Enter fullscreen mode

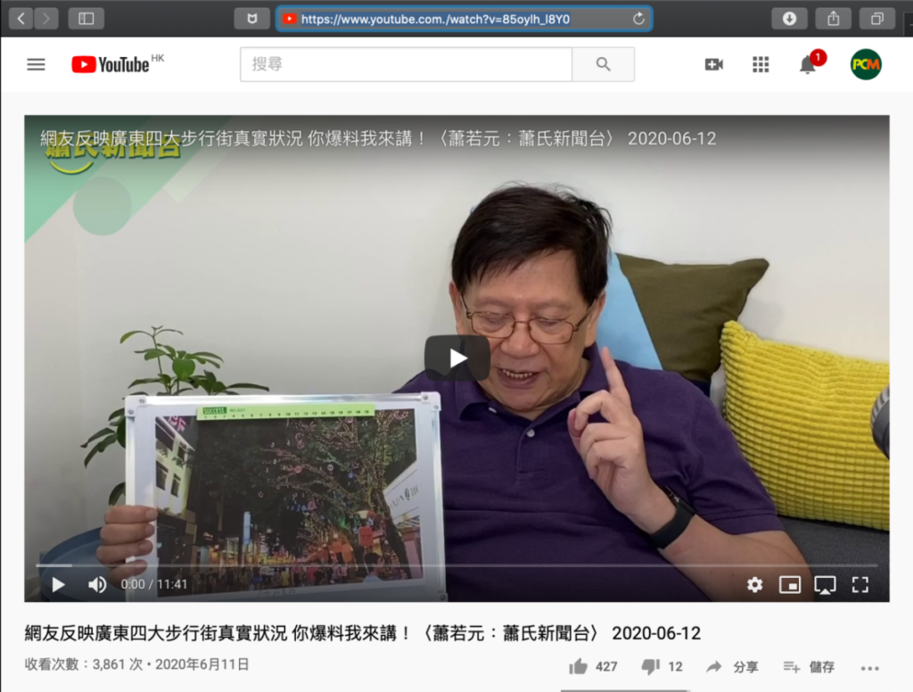860,584
